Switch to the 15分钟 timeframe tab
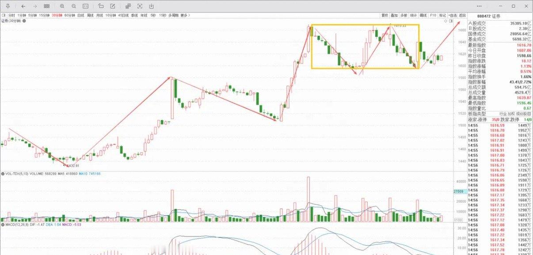 44,15
